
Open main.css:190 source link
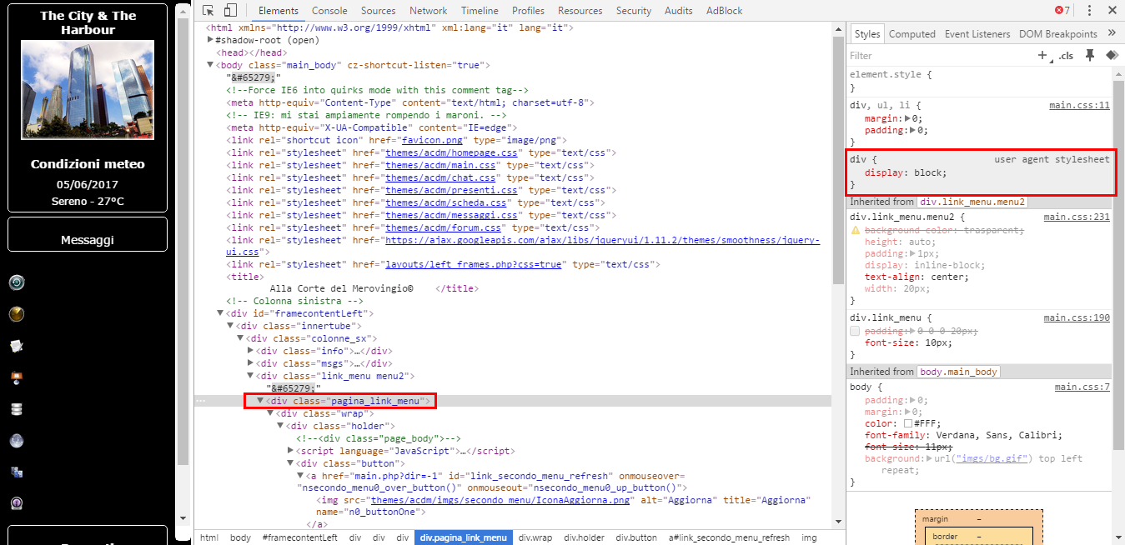point(1077,317)
